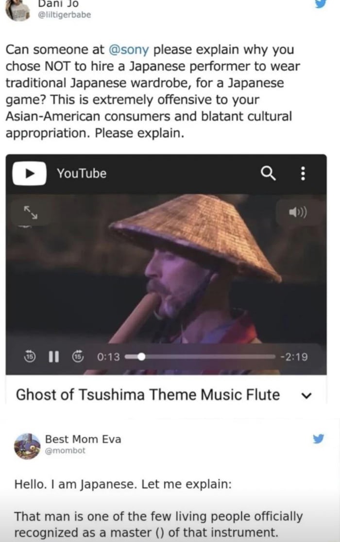Click the YouTube play logo icon

click(x=29, y=173)
